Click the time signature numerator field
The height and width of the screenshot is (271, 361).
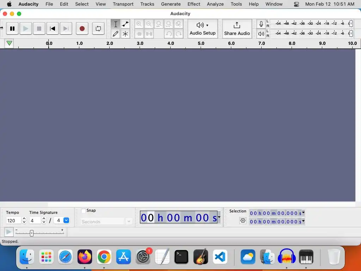[x=35, y=221]
